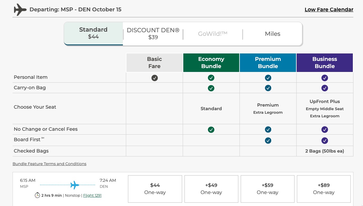Click the Board First checkmark under Premium Bundle

tap(268, 140)
